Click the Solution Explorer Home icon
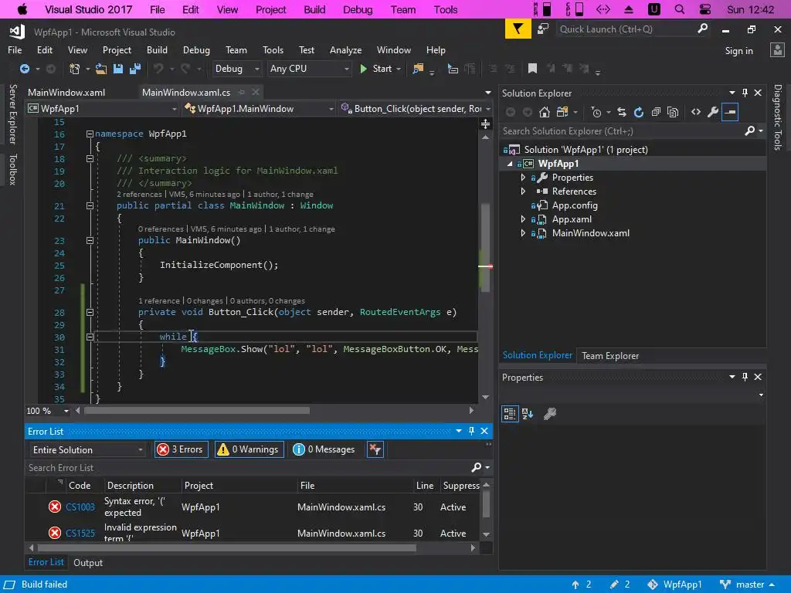This screenshot has height=593, width=791. [545, 112]
